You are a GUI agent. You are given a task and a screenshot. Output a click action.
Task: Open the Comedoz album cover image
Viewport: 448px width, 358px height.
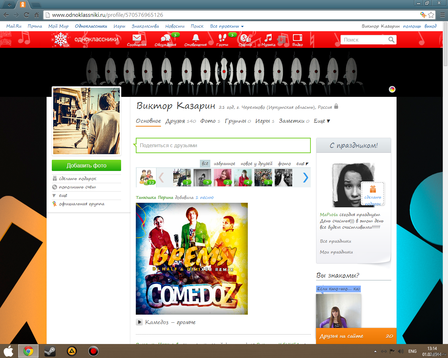[x=192, y=259]
